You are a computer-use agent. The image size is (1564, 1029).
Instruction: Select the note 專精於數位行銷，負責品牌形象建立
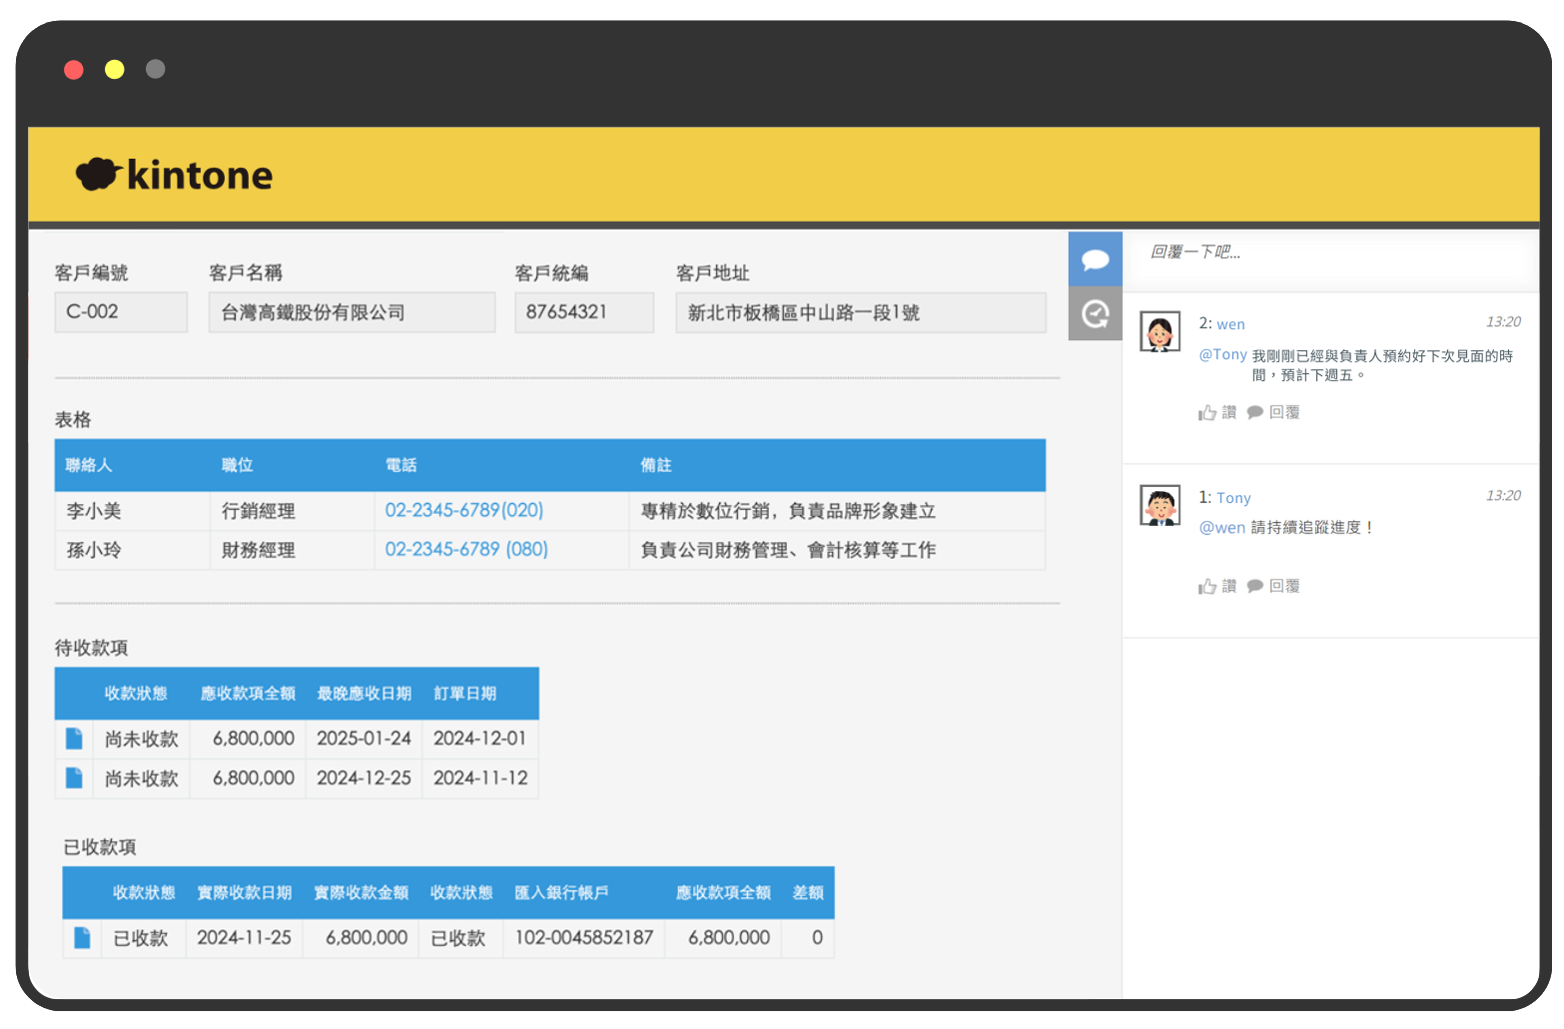pyautogui.click(x=837, y=511)
